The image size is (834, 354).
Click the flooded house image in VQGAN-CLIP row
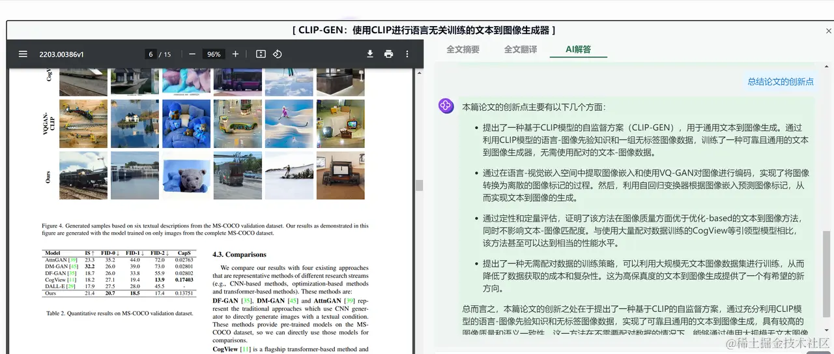135,124
